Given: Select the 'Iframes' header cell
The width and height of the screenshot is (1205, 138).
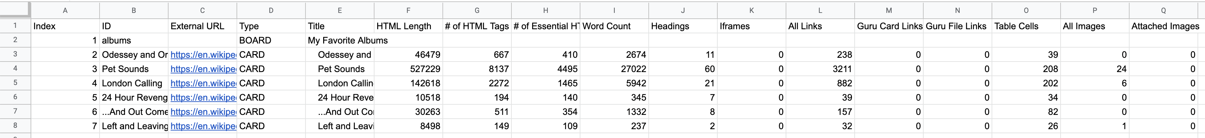Looking at the screenshot, I should tap(752, 26).
